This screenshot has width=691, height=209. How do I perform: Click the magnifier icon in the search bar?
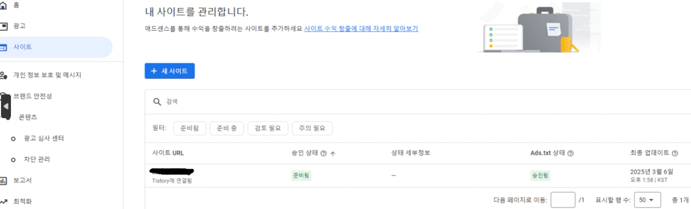157,102
